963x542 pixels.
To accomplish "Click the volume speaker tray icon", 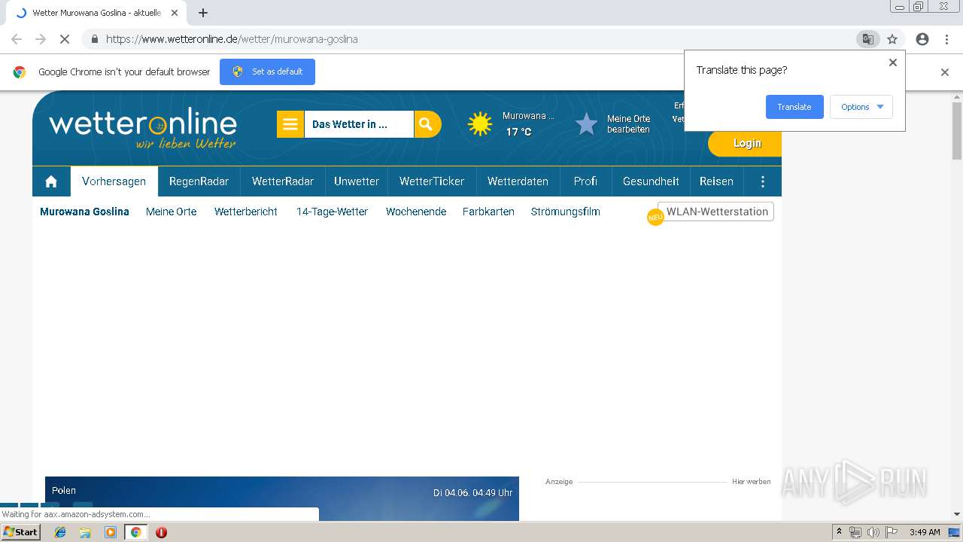I will (x=873, y=532).
